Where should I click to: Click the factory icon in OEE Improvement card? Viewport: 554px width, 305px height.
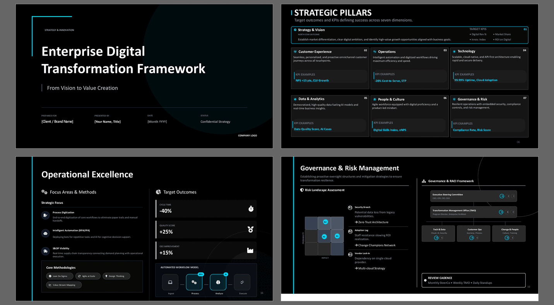[x=250, y=251]
